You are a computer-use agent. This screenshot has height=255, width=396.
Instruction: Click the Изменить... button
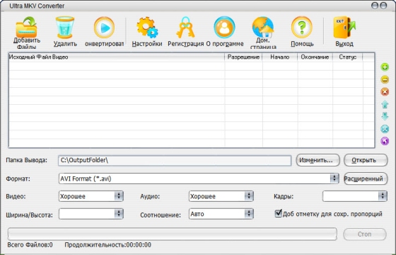[318, 160]
